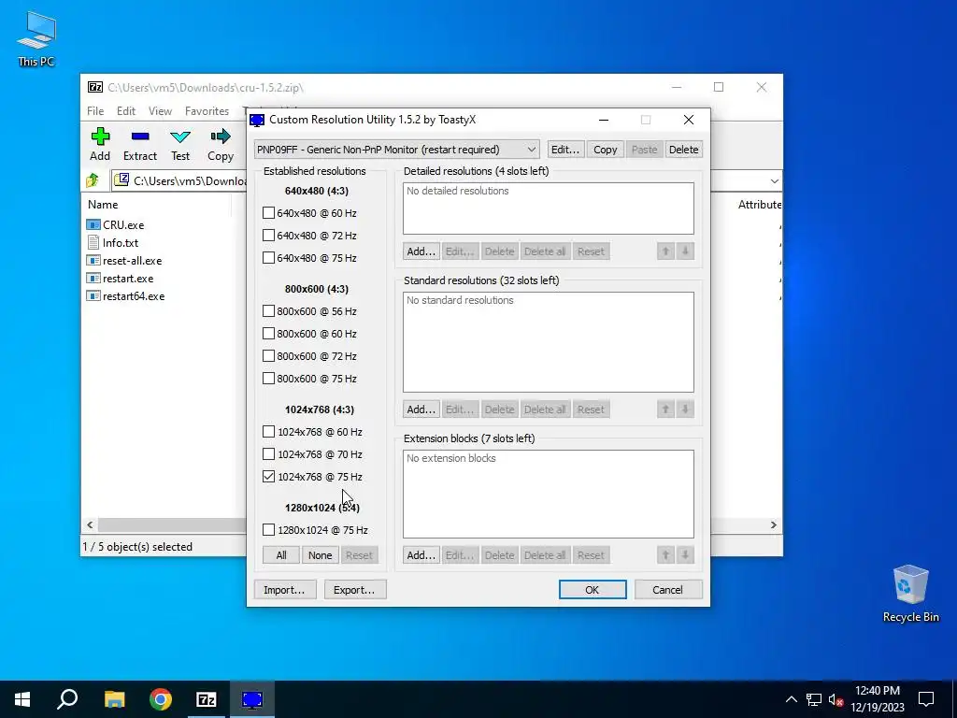Click the extension blocks list box
957x718 pixels.
click(548, 494)
